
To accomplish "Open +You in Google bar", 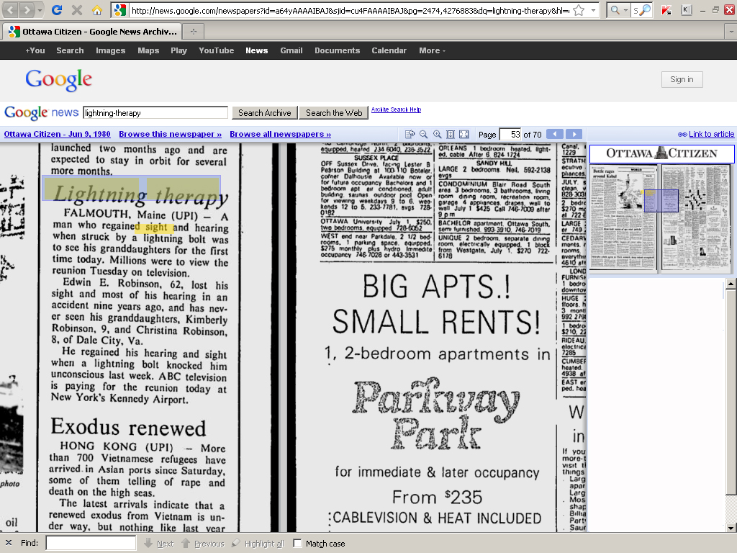I will point(35,50).
